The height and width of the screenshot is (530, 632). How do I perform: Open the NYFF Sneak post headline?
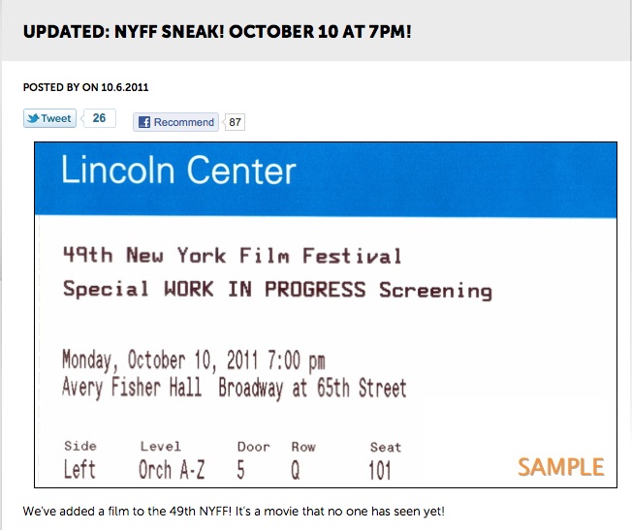pos(218,30)
